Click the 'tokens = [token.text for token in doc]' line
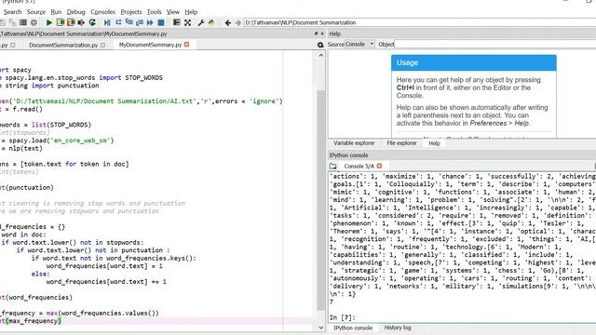This screenshot has width=596, height=335. (x=64, y=164)
